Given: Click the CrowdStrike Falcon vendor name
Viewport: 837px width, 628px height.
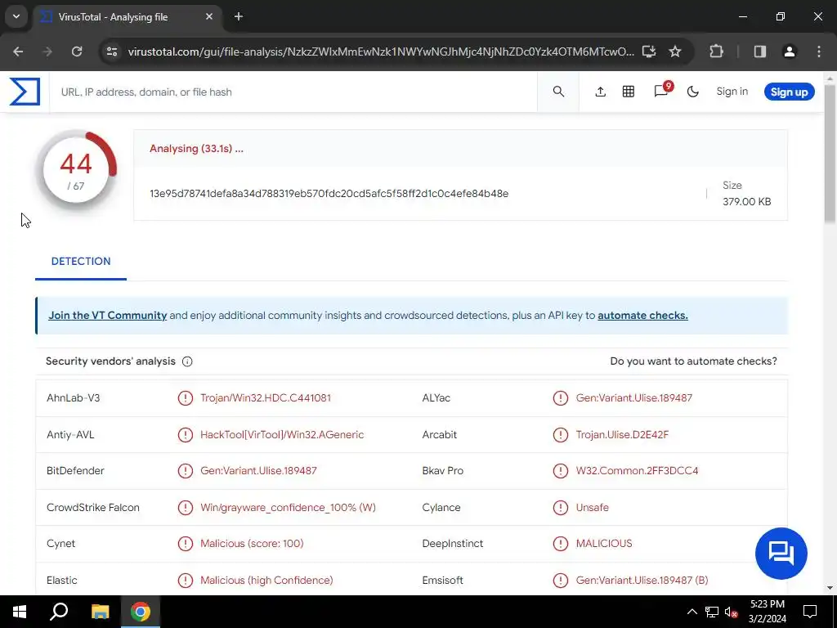Looking at the screenshot, I should (x=93, y=507).
